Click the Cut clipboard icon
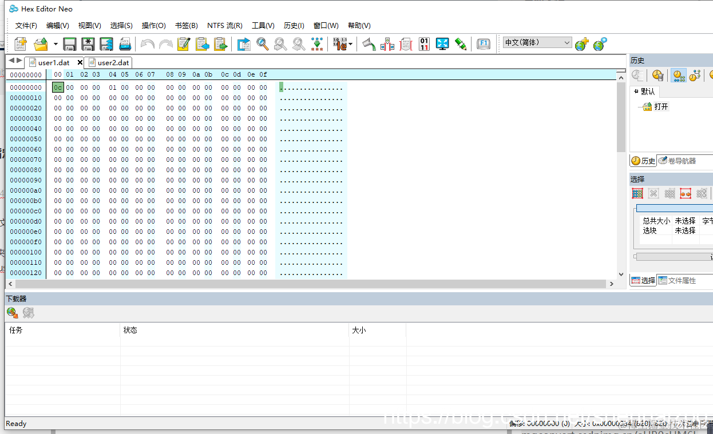This screenshot has width=713, height=434. [184, 44]
